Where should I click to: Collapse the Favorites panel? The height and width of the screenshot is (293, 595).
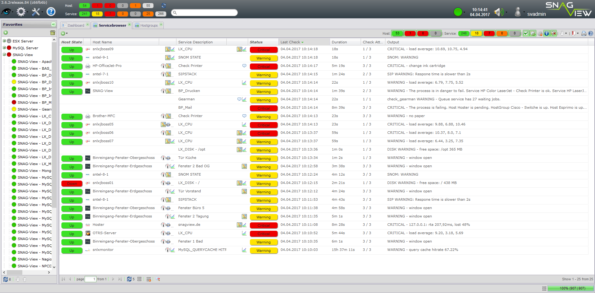point(53,24)
